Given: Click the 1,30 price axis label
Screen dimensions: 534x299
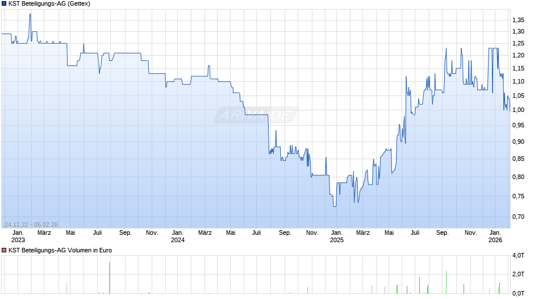Looking at the screenshot, I should pos(518,31).
